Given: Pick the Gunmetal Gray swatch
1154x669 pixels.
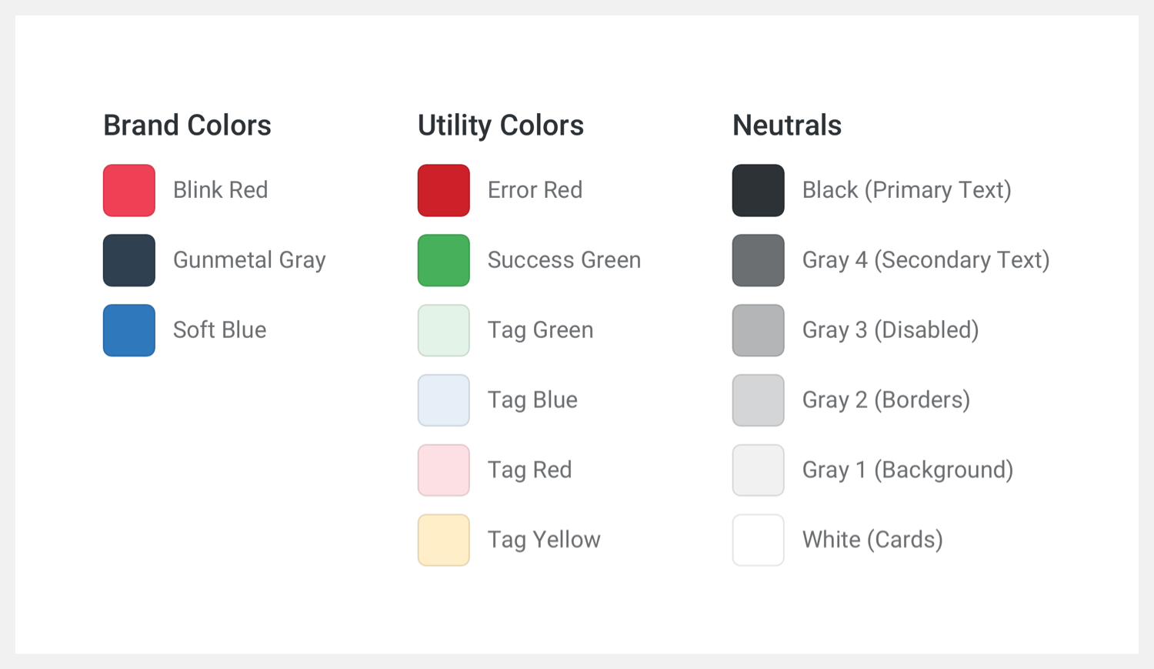Looking at the screenshot, I should tap(129, 260).
